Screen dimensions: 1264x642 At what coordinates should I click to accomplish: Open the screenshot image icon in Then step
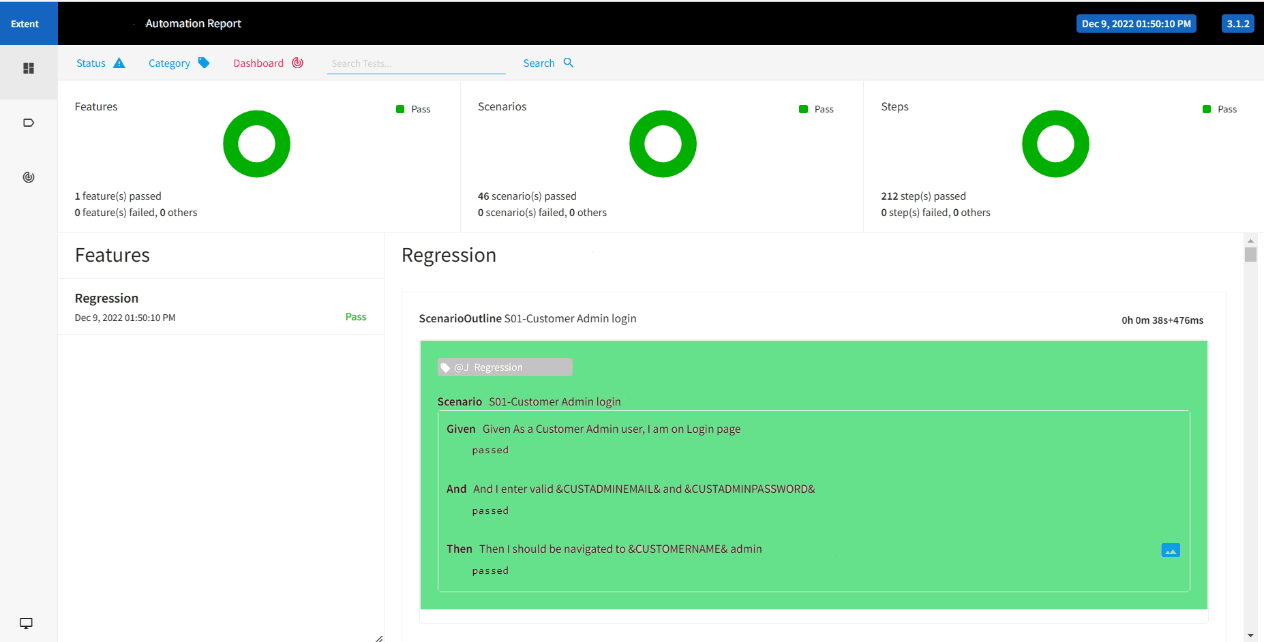[1170, 550]
